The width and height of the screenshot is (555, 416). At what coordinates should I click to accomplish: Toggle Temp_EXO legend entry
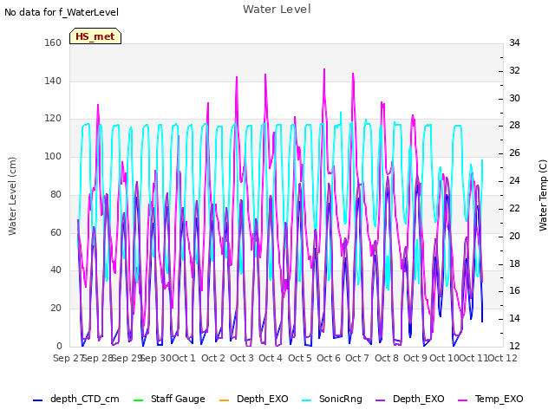click(491, 399)
